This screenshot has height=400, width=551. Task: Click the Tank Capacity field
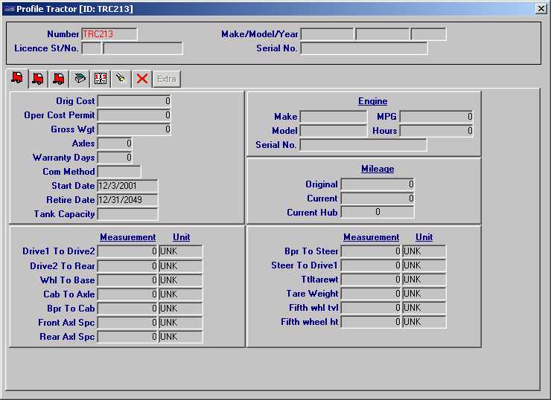[127, 214]
